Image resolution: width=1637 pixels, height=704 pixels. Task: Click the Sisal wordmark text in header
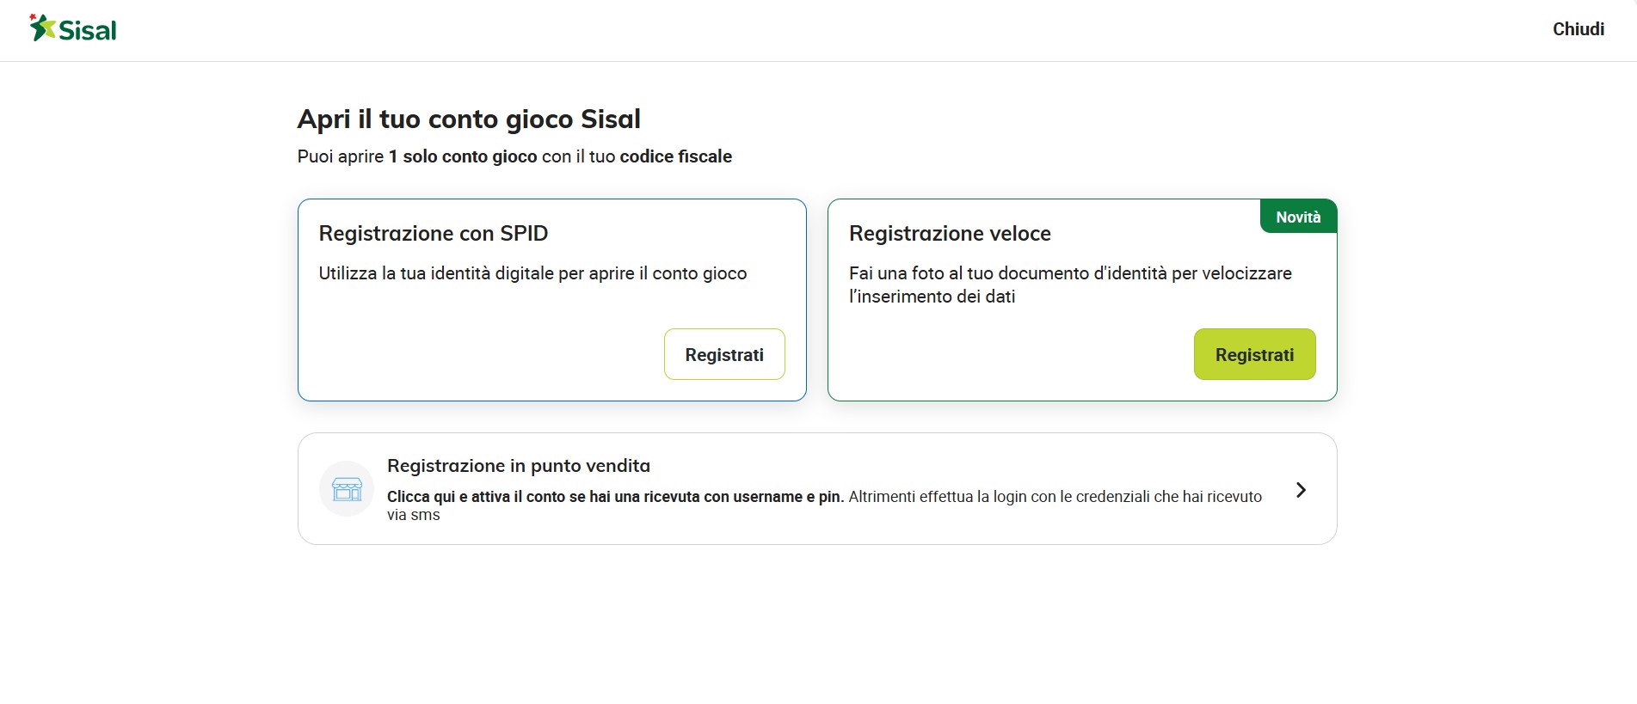tap(88, 31)
